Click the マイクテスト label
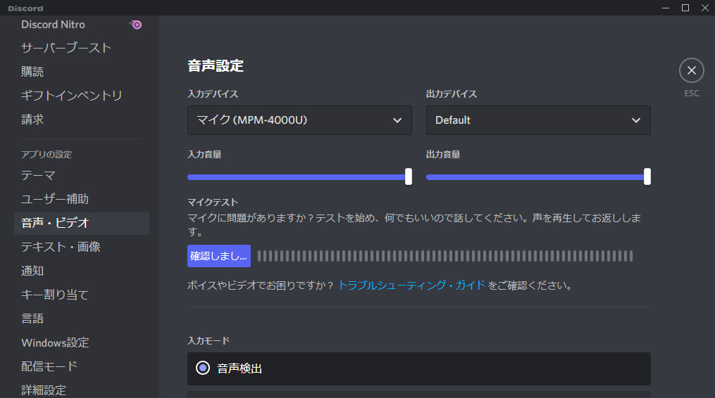This screenshot has height=398, width=715. pos(213,203)
